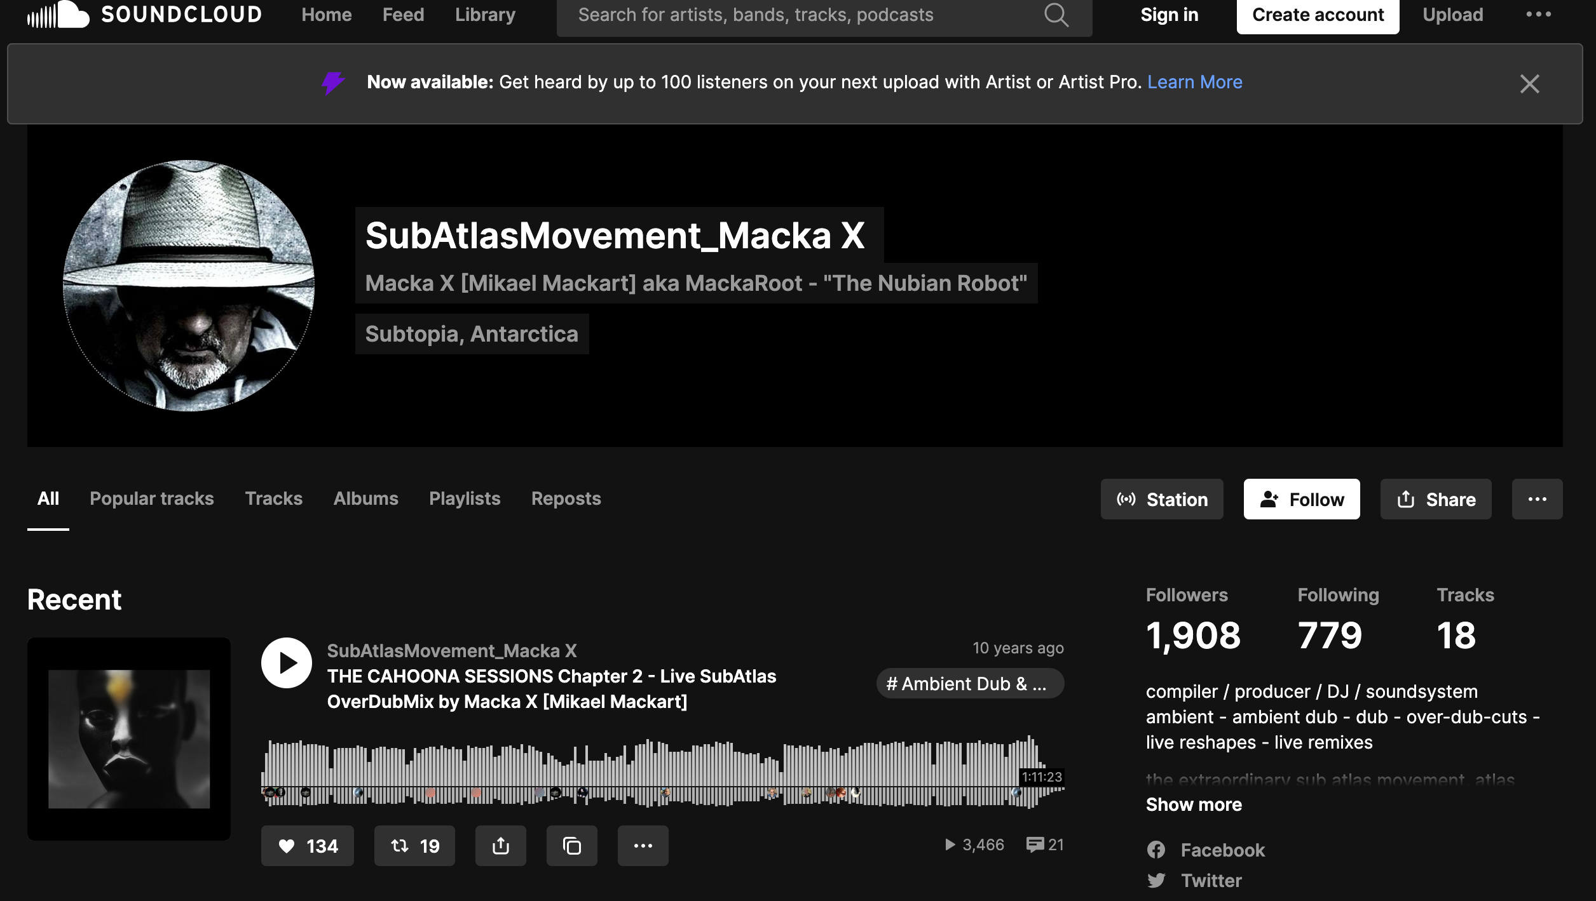The height and width of the screenshot is (901, 1596).
Task: Switch to the All tab
Action: pyautogui.click(x=48, y=499)
